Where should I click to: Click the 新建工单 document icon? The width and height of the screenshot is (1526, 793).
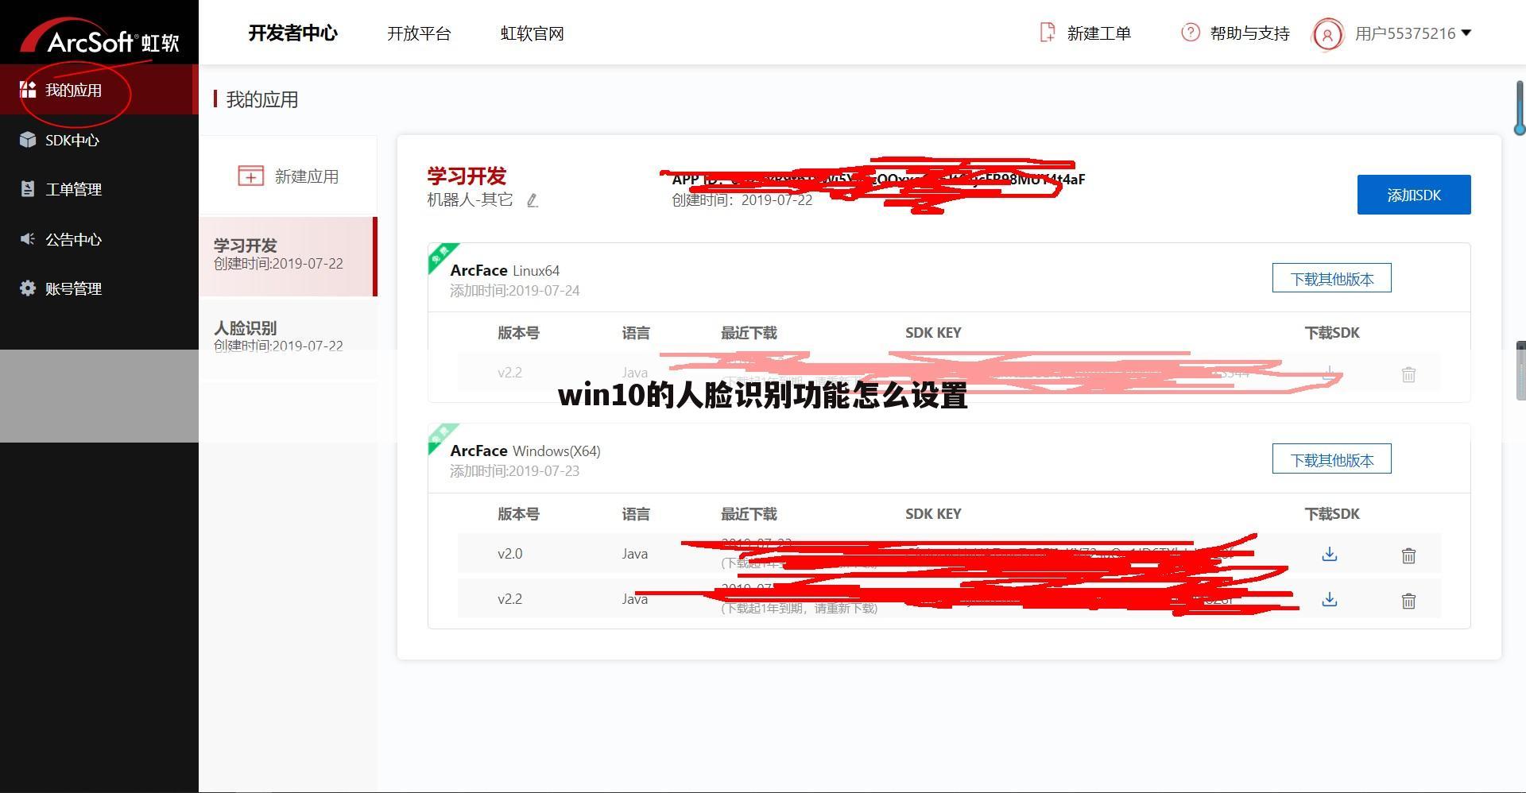[x=1048, y=33]
